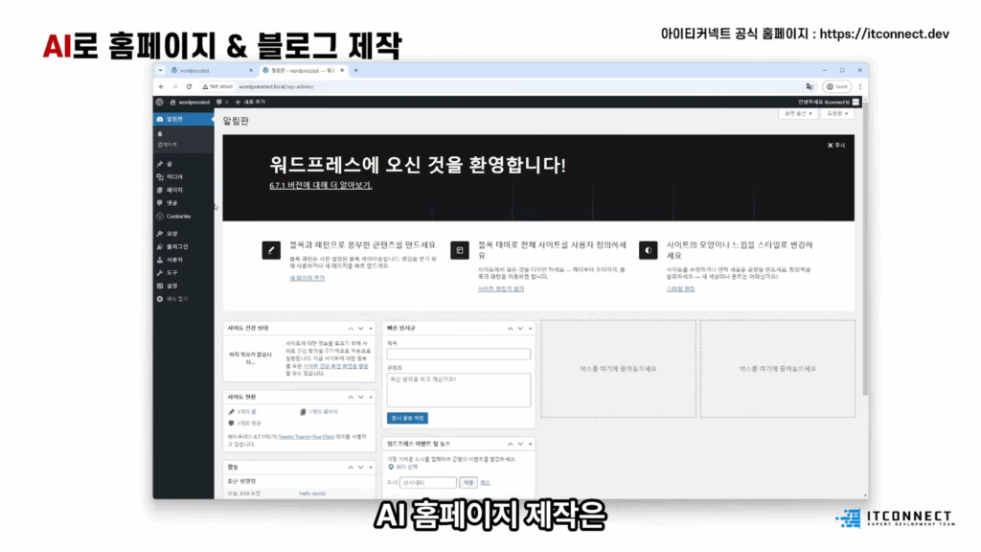This screenshot has height=552, width=981.
Task: Collapse the 사이트 현황 widget
Action: tap(371, 398)
